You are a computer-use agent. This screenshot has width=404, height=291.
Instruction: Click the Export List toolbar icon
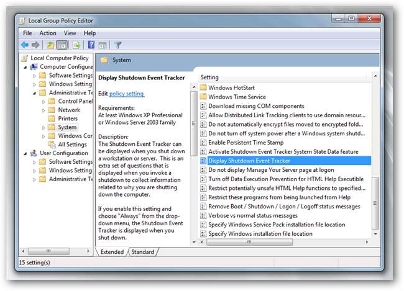[76, 45]
